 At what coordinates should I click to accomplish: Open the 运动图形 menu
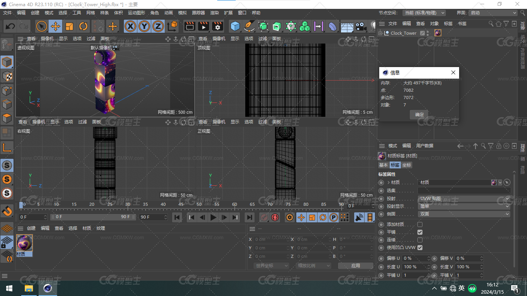pyautogui.click(x=137, y=13)
